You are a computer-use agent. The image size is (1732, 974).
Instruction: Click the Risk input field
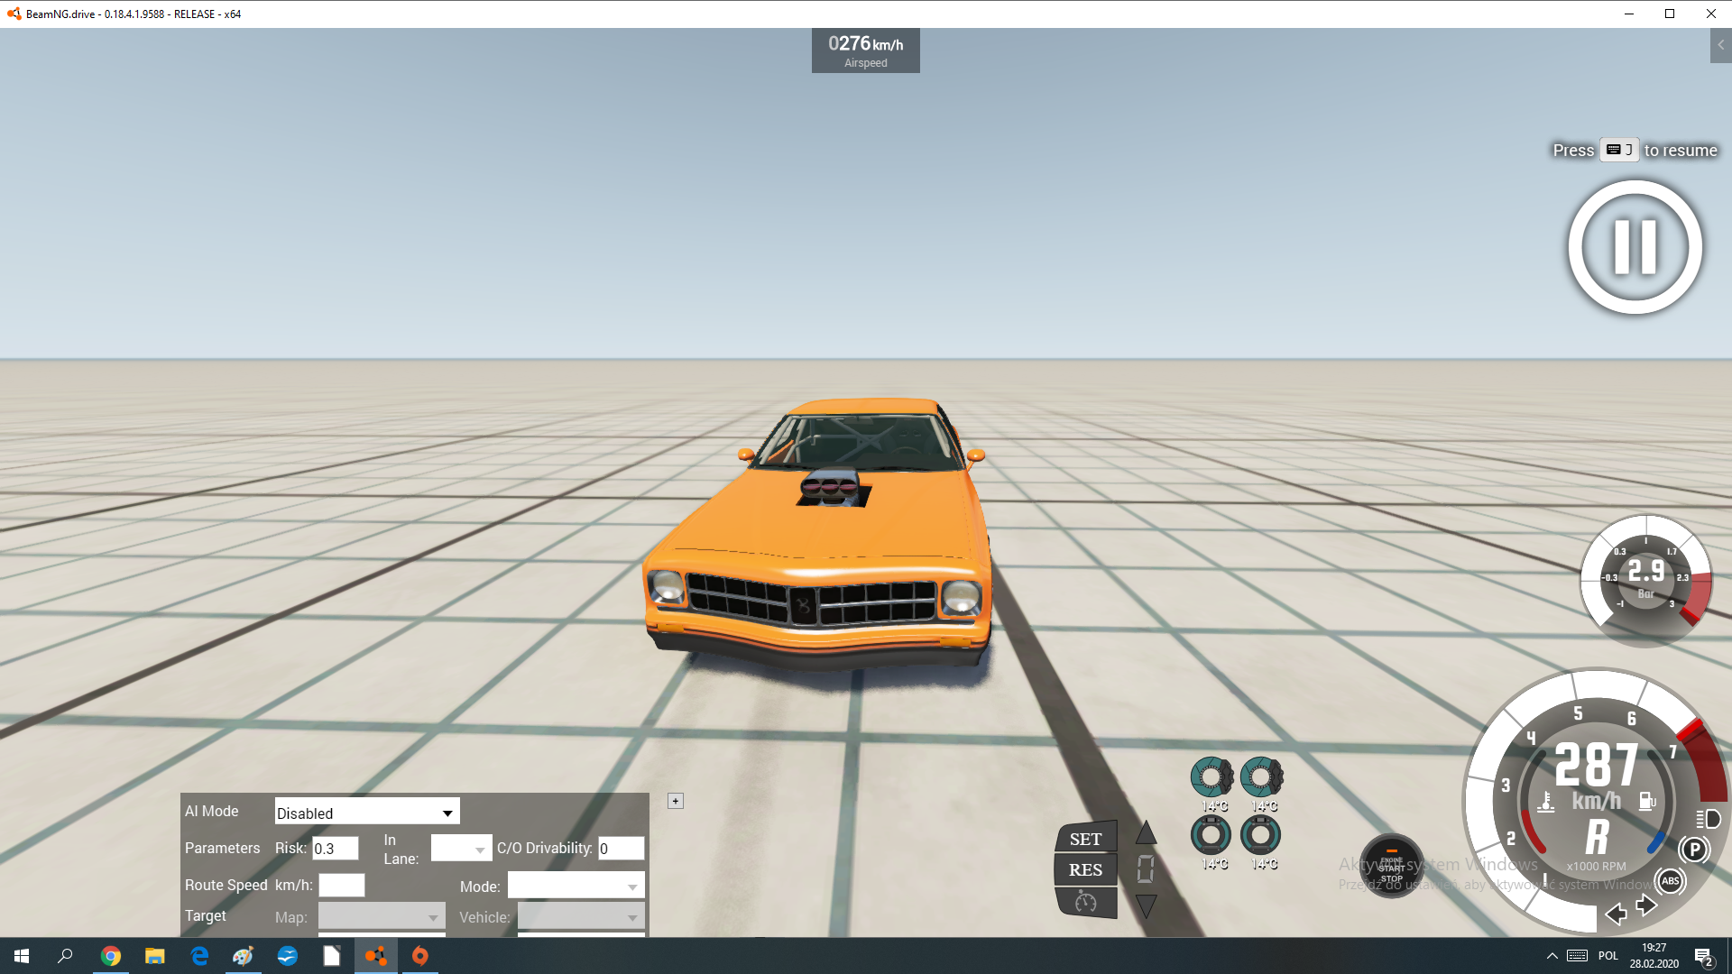336,849
